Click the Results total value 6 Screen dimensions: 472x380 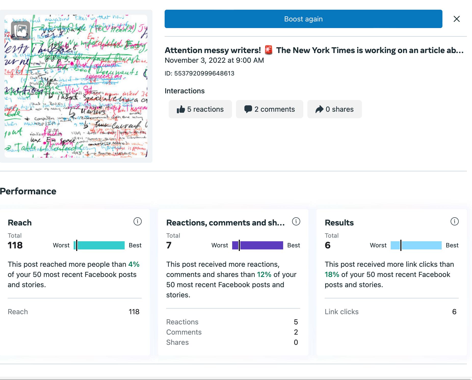[x=328, y=245]
